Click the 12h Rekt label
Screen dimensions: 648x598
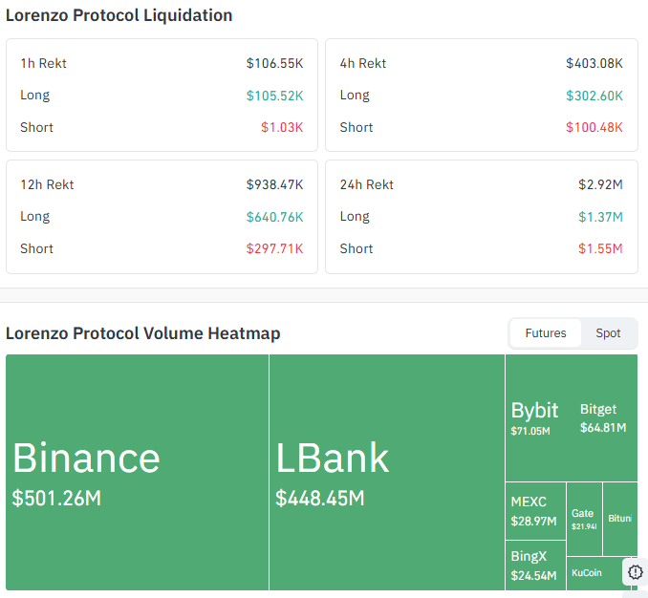click(47, 184)
